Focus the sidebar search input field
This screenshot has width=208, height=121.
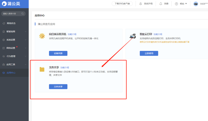click(13, 14)
